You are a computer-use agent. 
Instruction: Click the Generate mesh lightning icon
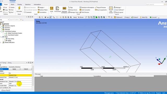(19, 9)
